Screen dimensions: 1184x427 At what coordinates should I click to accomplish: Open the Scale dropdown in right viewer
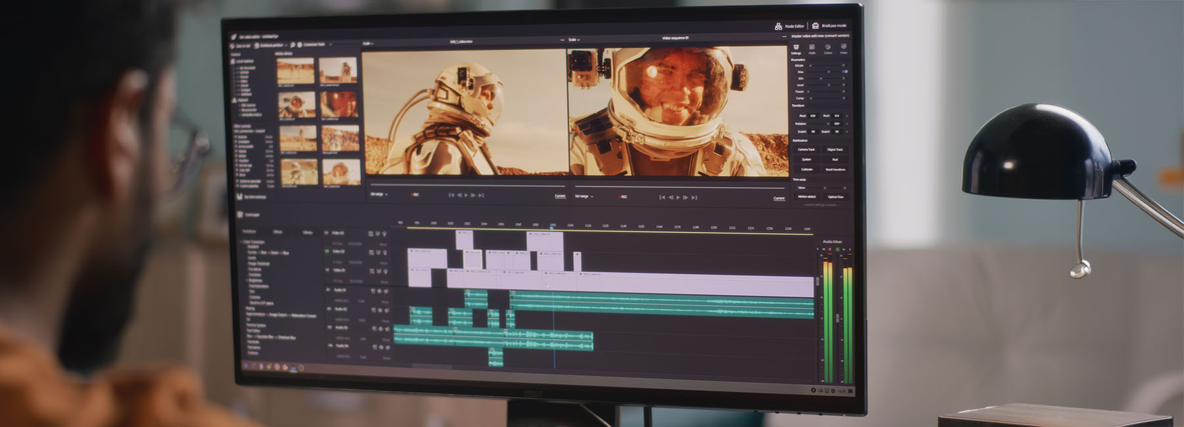(574, 39)
